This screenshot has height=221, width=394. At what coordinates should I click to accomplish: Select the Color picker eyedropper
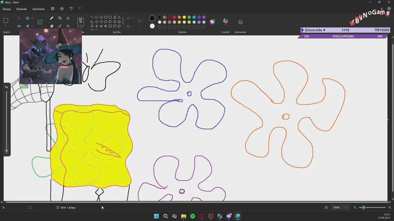coord(60,26)
